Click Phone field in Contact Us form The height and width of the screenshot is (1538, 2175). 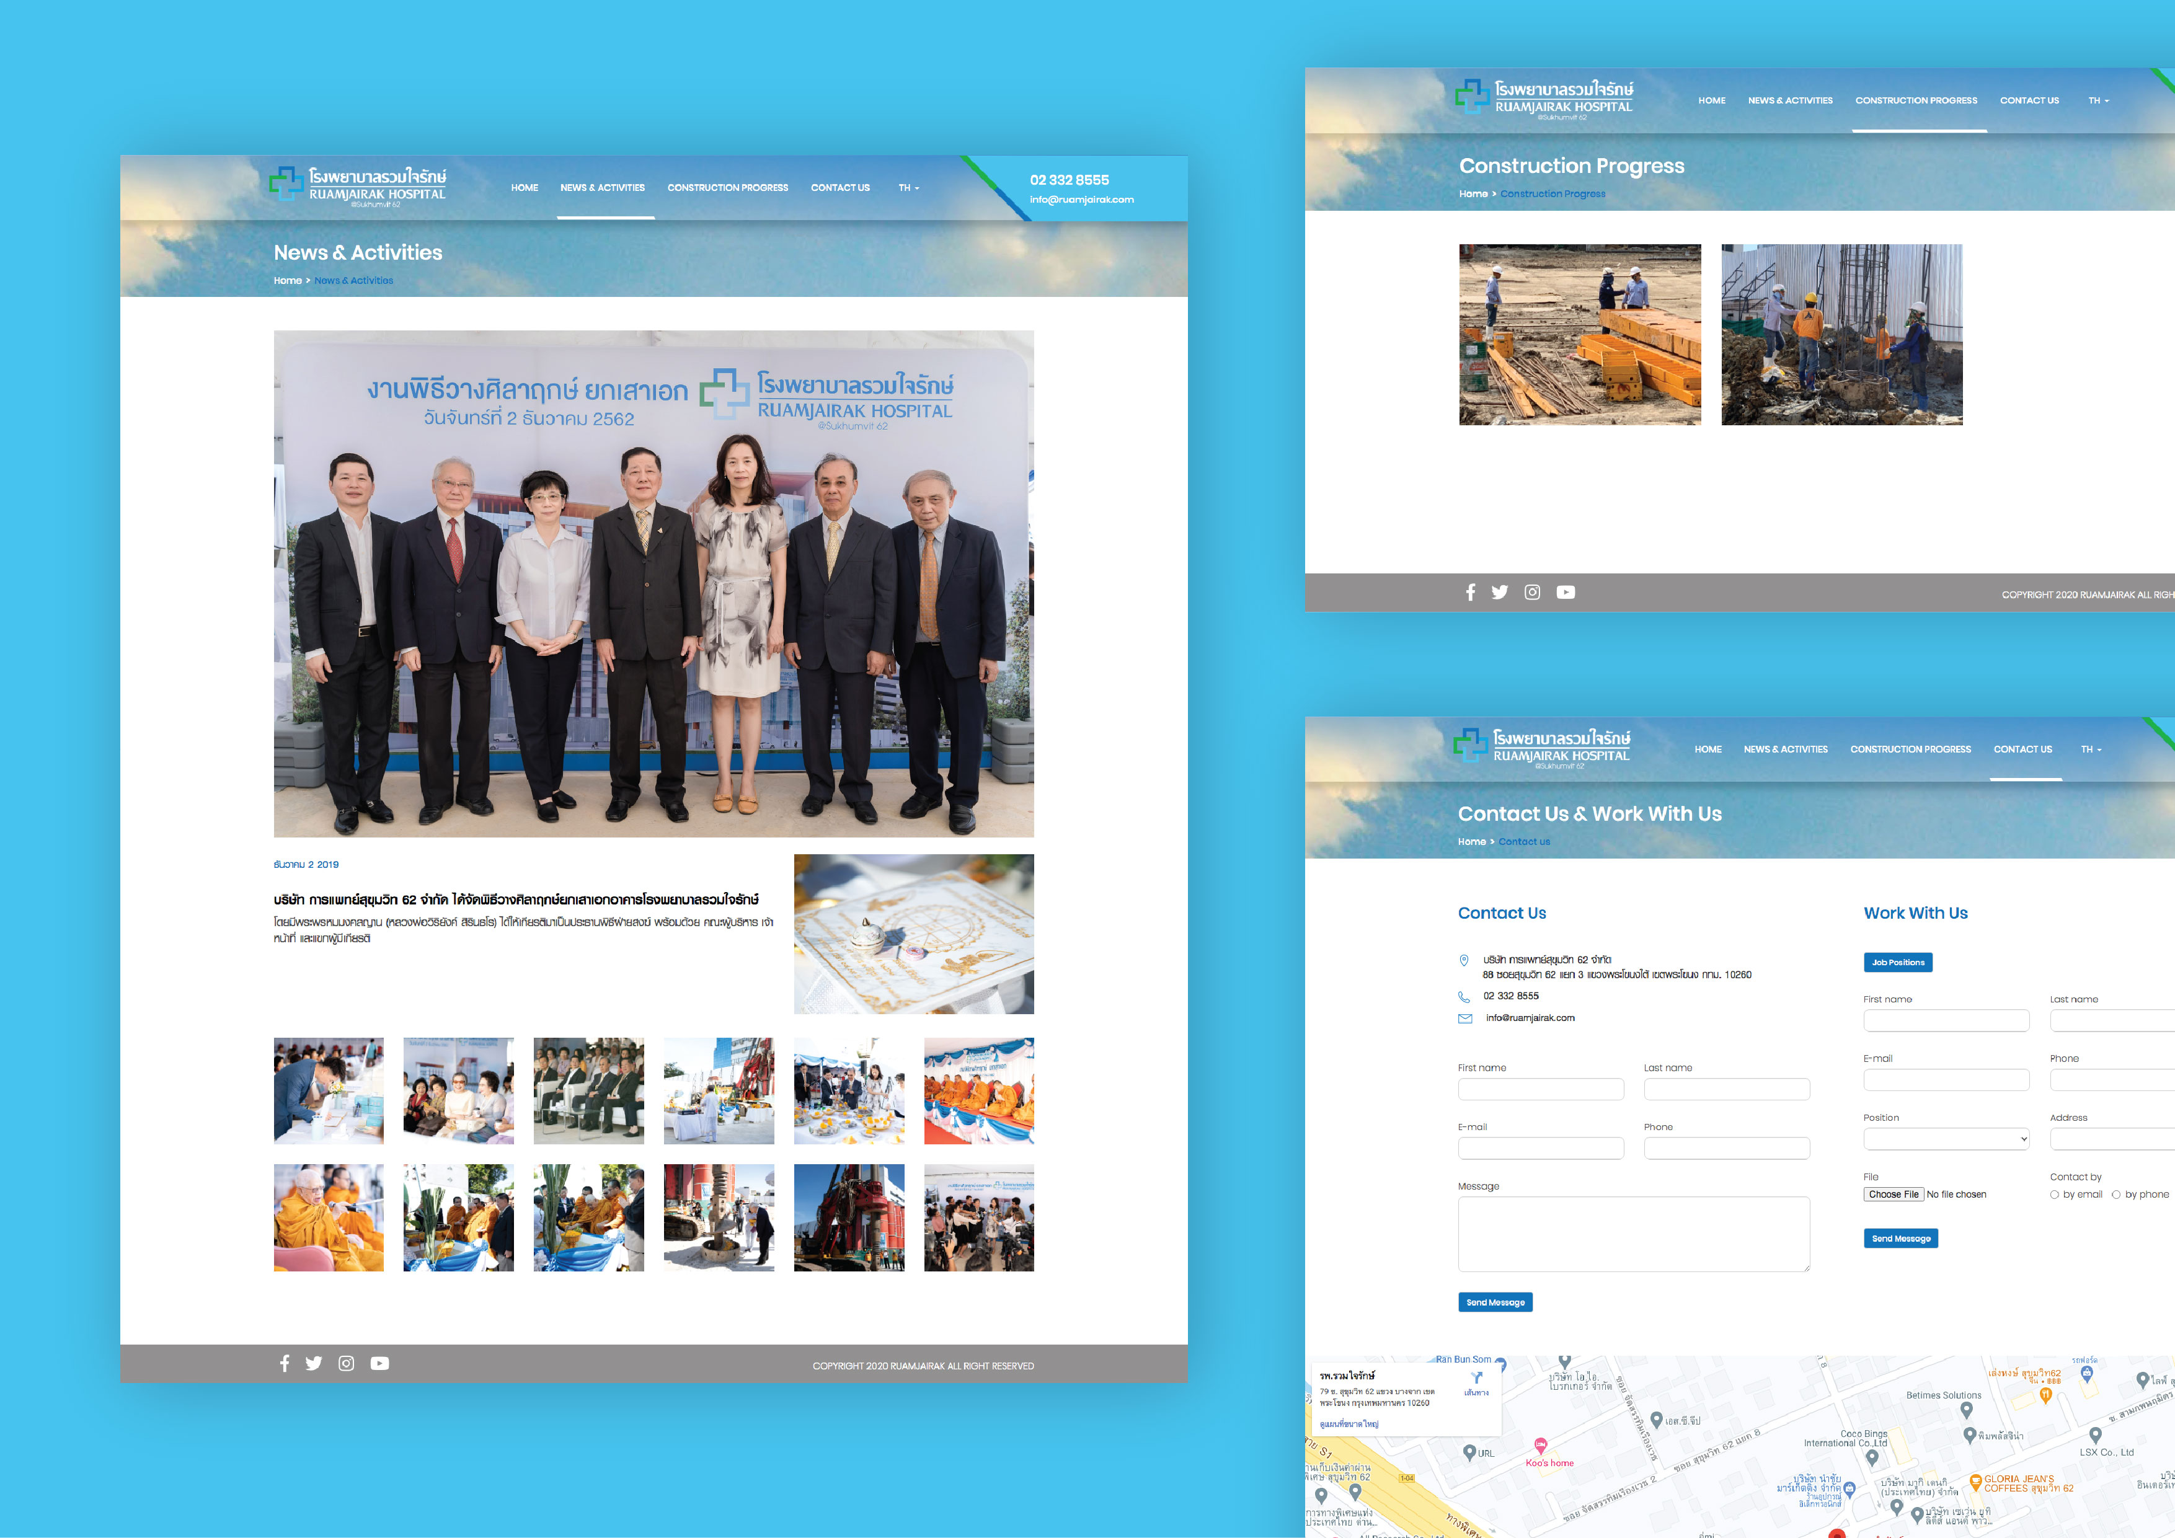pyautogui.click(x=1727, y=1148)
